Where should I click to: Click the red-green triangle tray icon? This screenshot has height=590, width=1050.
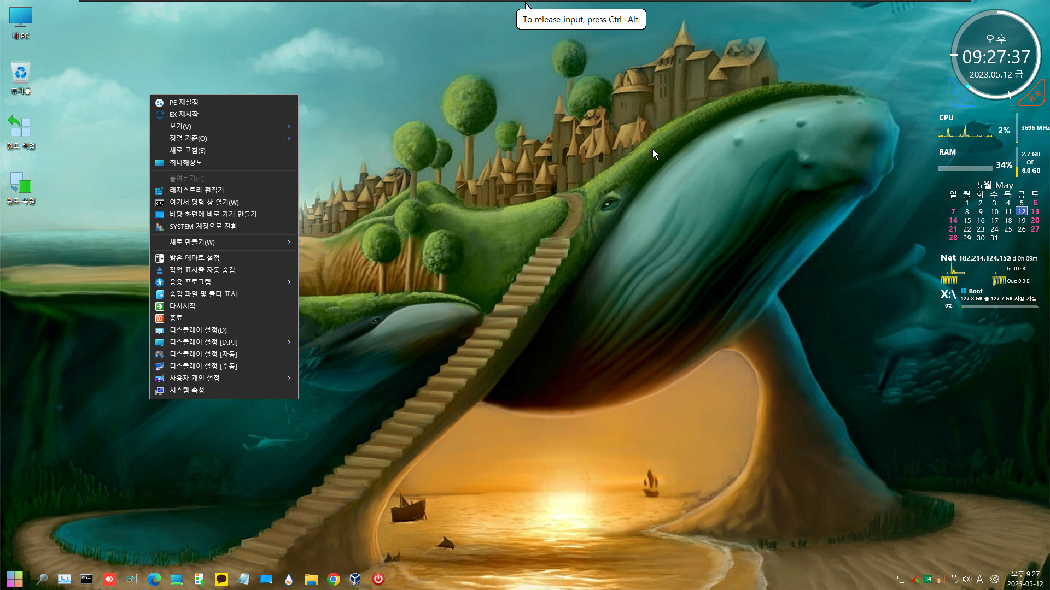coord(914,579)
